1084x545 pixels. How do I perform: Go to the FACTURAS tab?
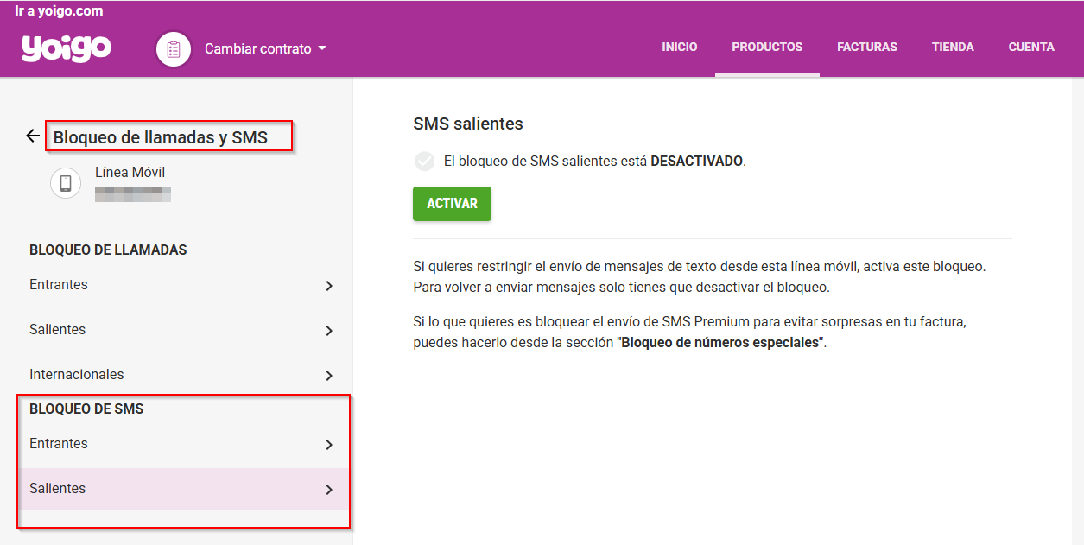[x=866, y=47]
